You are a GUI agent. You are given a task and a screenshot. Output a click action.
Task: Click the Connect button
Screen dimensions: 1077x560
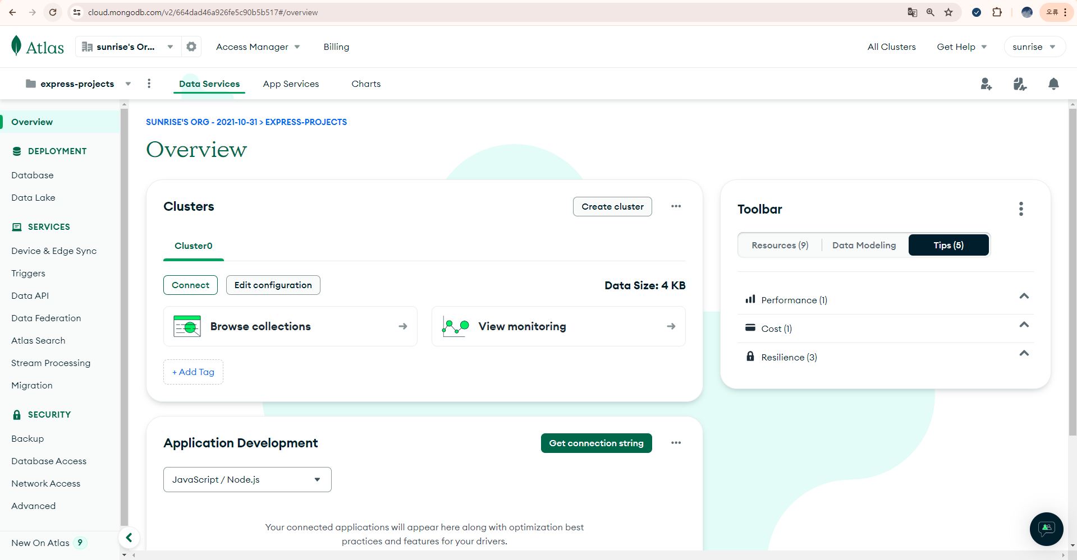(190, 285)
